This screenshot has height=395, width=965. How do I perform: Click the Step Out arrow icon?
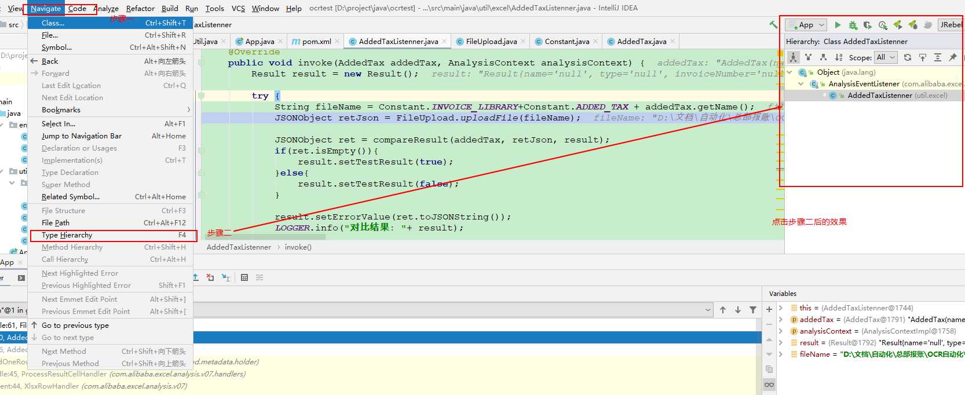click(x=196, y=278)
